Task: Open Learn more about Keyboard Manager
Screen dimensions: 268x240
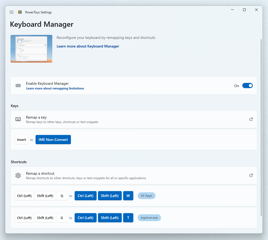Action: pyautogui.click(x=88, y=46)
